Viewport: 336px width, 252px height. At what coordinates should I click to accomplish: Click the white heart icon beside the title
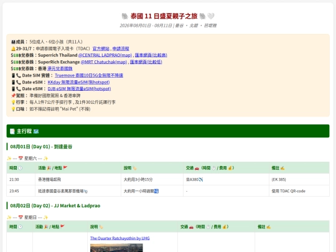211,16
